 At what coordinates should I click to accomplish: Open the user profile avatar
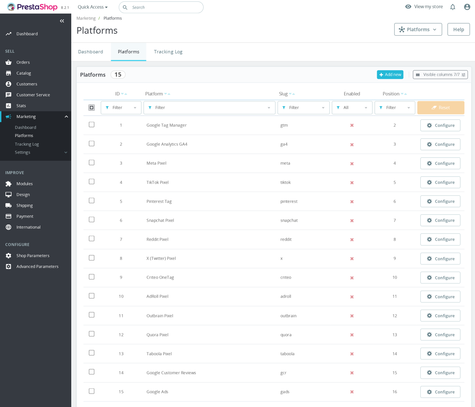pos(467,7)
